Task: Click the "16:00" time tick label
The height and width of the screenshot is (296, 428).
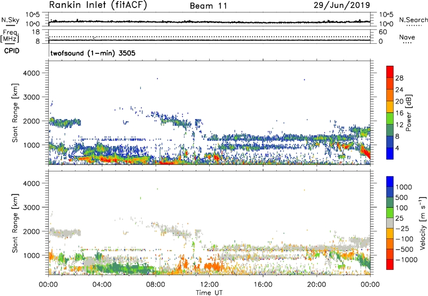Action: pos(263,285)
